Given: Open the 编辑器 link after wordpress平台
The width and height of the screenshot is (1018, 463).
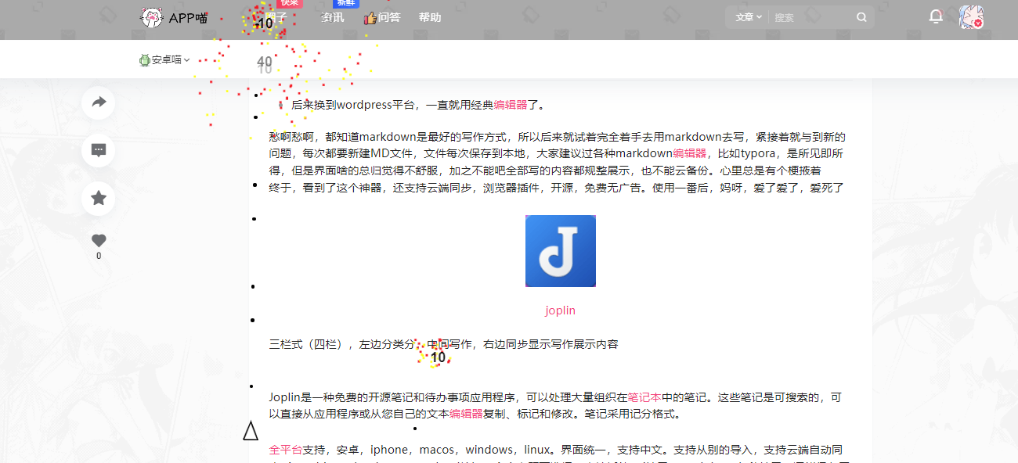Looking at the screenshot, I should pyautogui.click(x=511, y=105).
